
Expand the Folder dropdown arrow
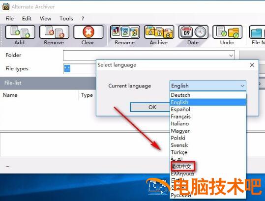coord(231,56)
